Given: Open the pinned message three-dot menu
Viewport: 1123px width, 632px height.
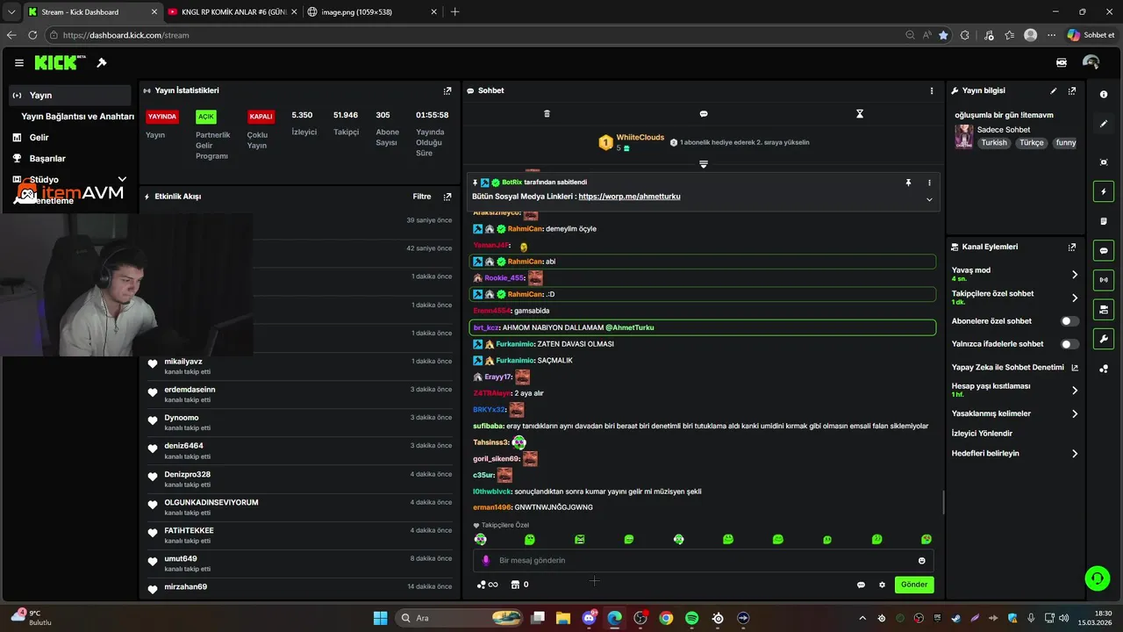Looking at the screenshot, I should 929,183.
